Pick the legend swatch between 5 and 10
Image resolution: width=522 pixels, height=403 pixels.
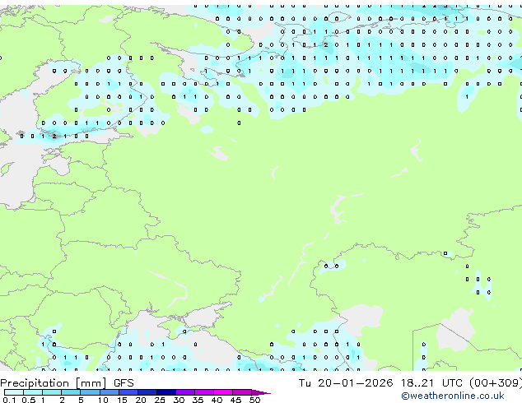point(90,392)
